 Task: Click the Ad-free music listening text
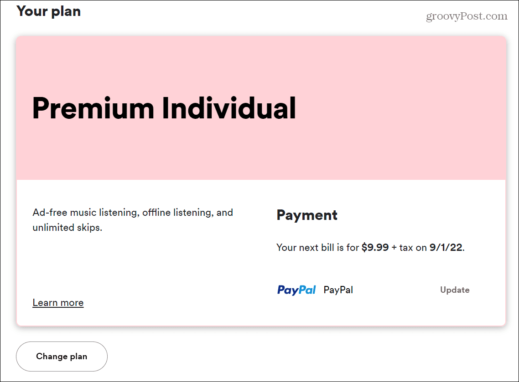(86, 213)
